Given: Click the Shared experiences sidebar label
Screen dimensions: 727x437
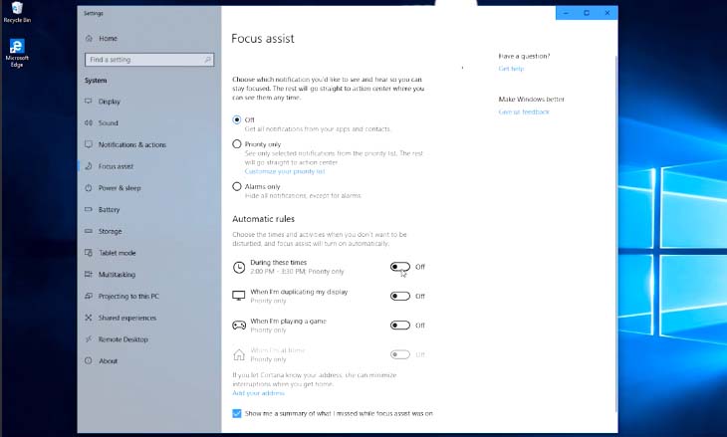Looking at the screenshot, I should [x=127, y=318].
